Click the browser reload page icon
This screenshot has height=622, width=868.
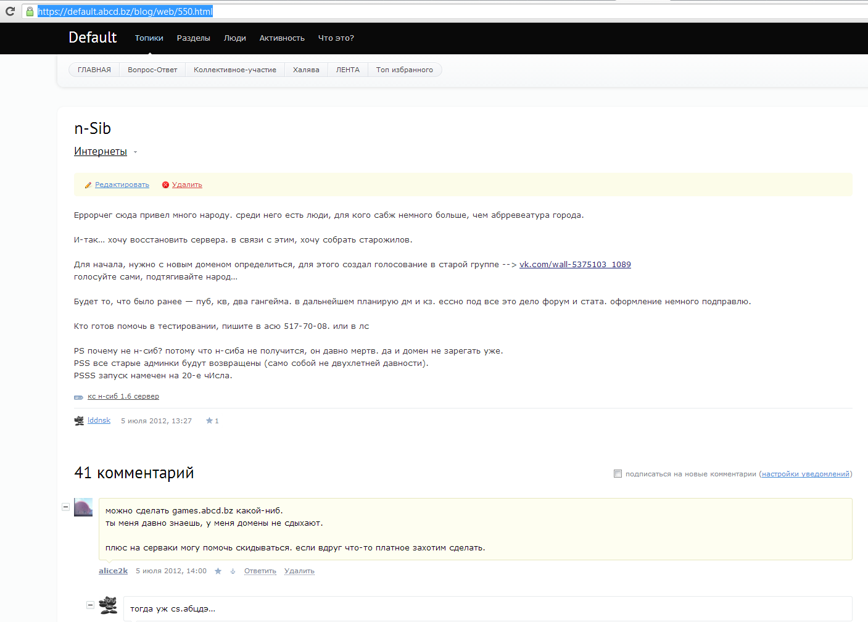10,11
